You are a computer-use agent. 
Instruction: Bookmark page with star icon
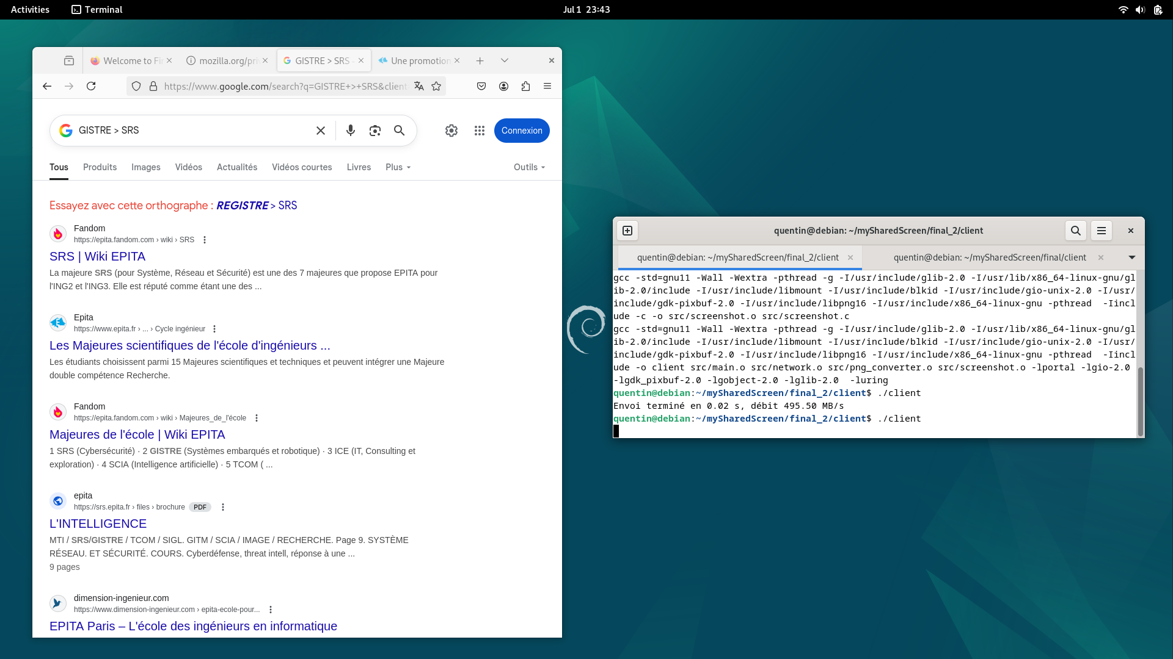[x=436, y=86]
